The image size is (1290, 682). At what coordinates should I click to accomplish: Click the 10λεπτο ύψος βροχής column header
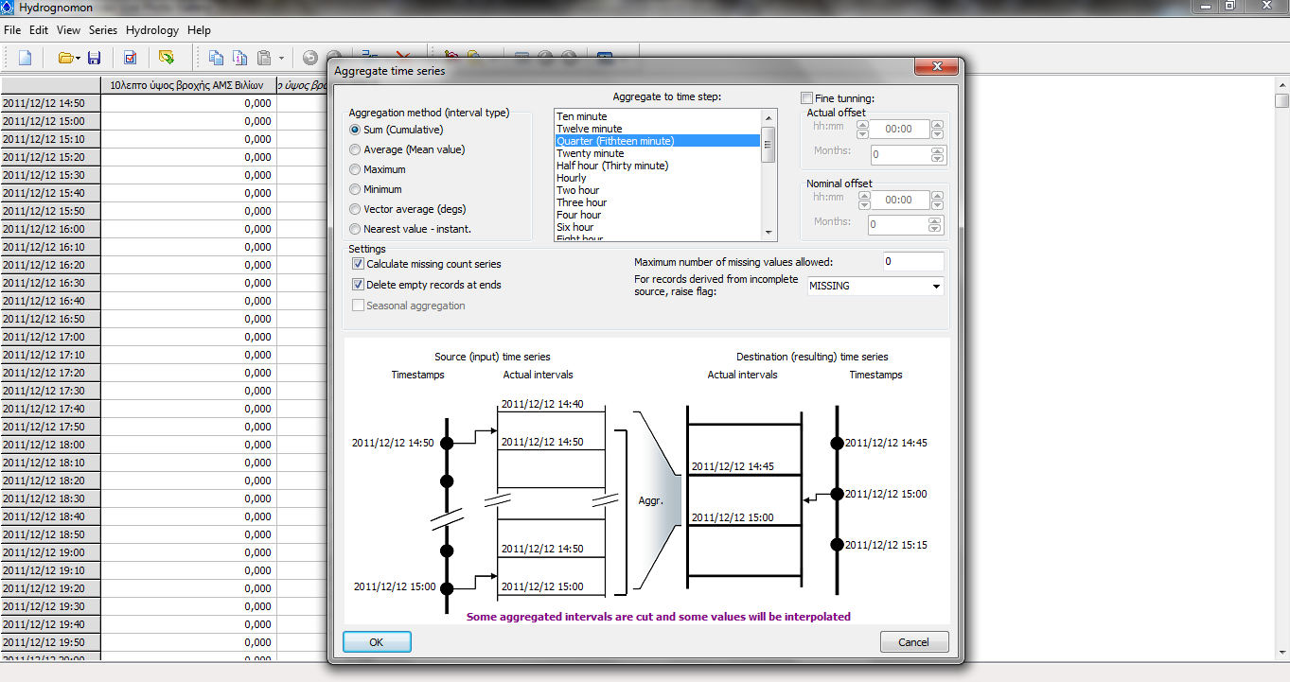[188, 85]
